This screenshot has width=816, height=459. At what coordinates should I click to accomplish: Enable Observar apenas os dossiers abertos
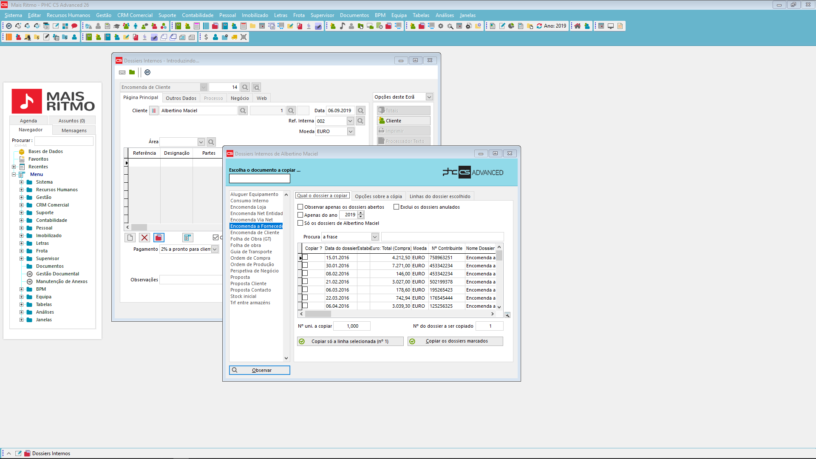[x=300, y=207]
